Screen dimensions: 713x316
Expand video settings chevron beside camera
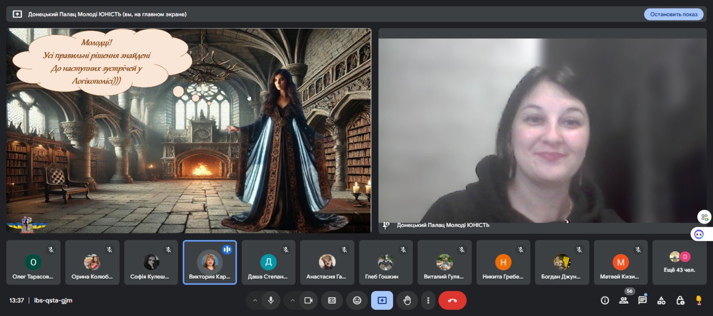(x=292, y=300)
